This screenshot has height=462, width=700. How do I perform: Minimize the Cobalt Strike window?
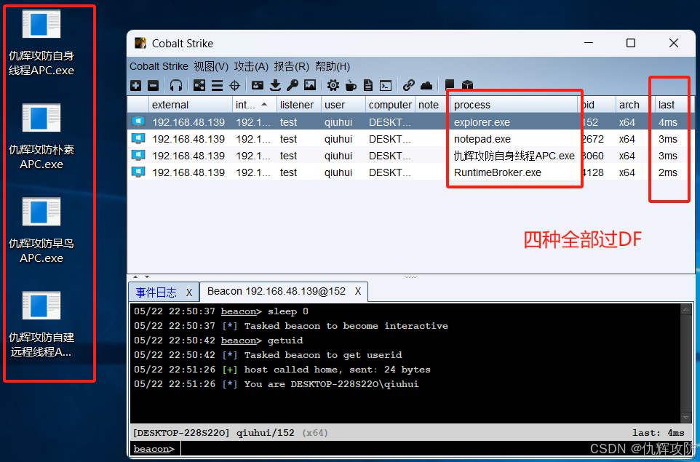(589, 43)
